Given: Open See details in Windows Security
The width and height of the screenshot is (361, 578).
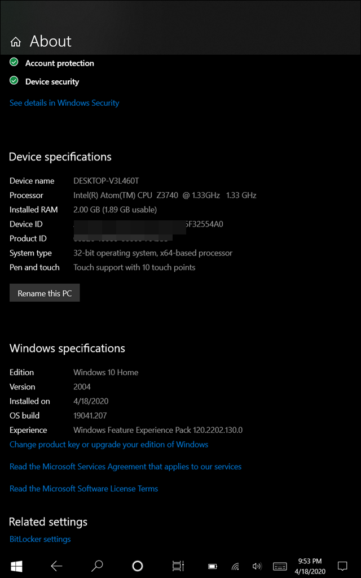Looking at the screenshot, I should tap(64, 103).
